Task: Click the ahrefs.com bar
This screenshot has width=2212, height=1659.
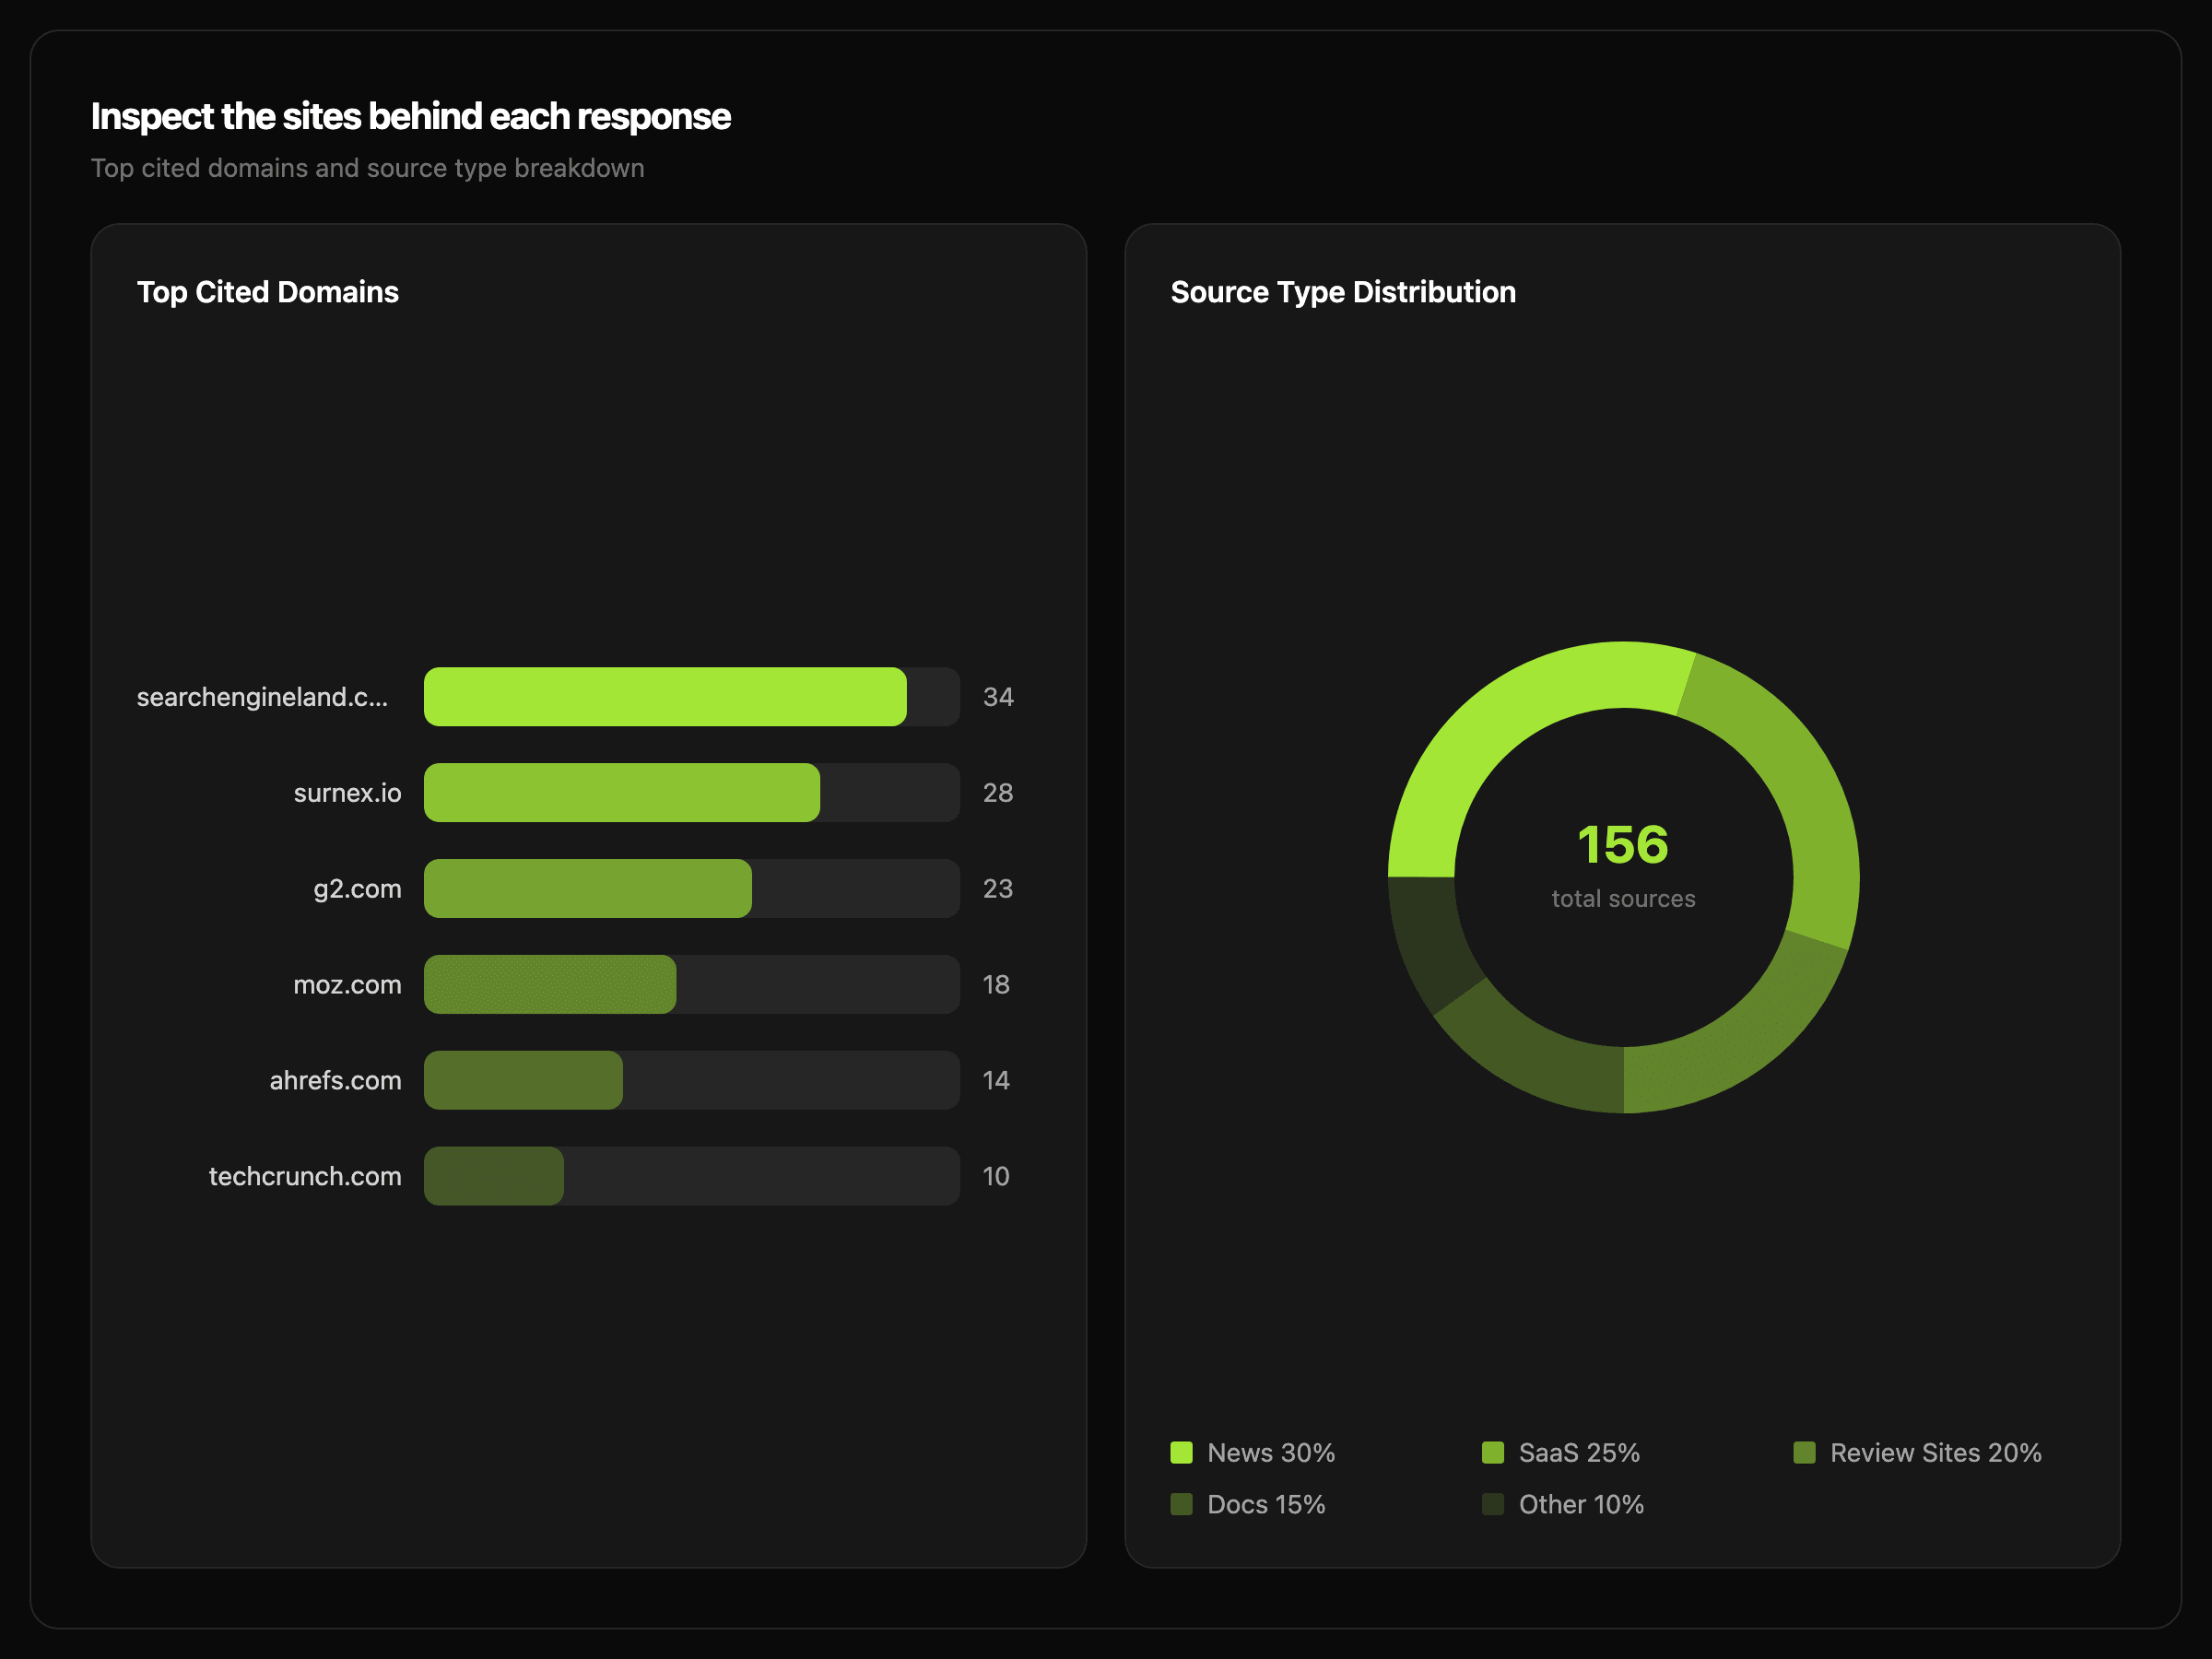Action: 523,1081
